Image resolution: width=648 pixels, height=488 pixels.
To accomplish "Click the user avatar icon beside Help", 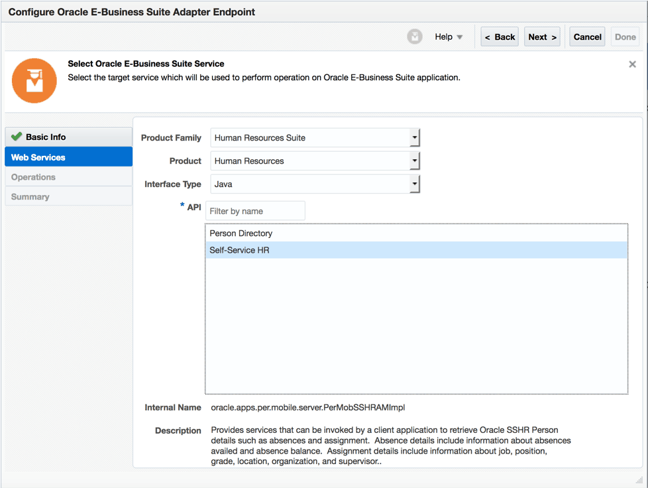I will [x=415, y=36].
